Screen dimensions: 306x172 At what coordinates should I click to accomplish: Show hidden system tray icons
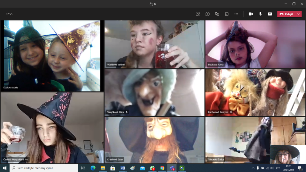tap(253, 168)
